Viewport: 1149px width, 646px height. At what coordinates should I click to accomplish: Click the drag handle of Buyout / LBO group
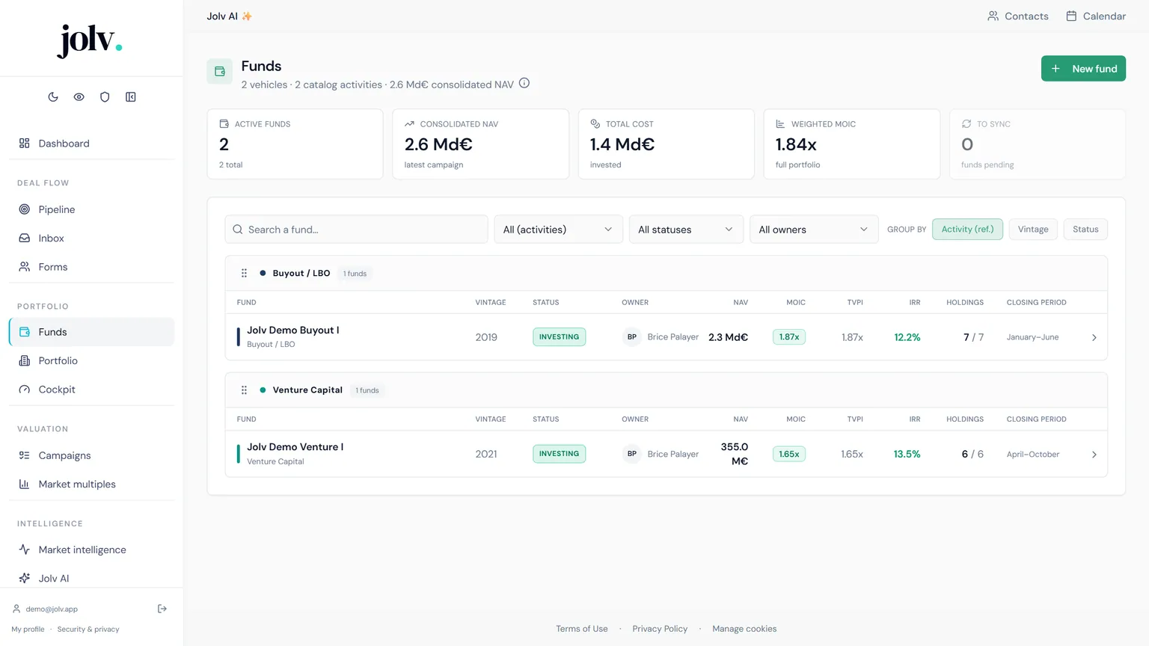[244, 274]
